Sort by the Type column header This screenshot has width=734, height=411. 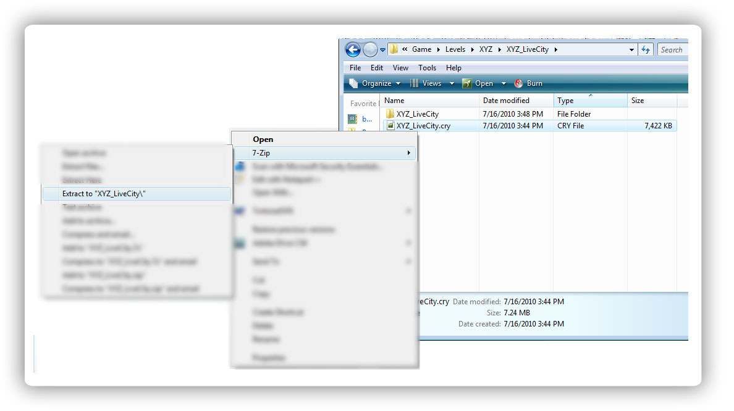[590, 101]
